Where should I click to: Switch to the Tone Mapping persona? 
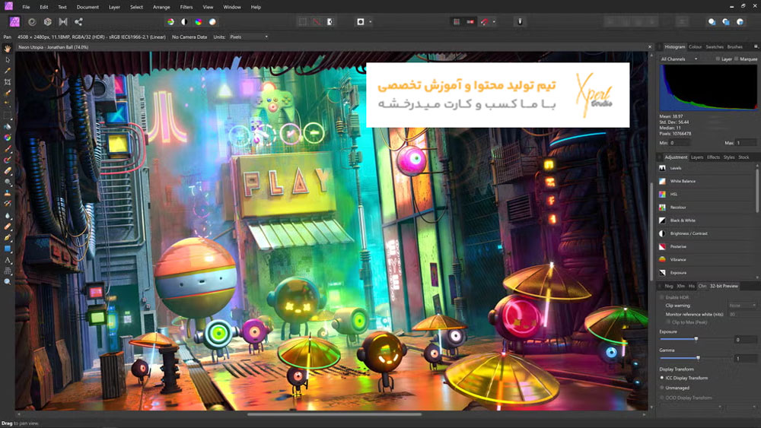63,22
